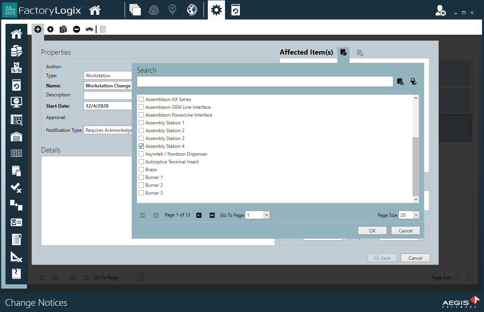Viewport: 484px width, 312px height.
Task: Open the Add new change notice tool
Action: tap(38, 29)
